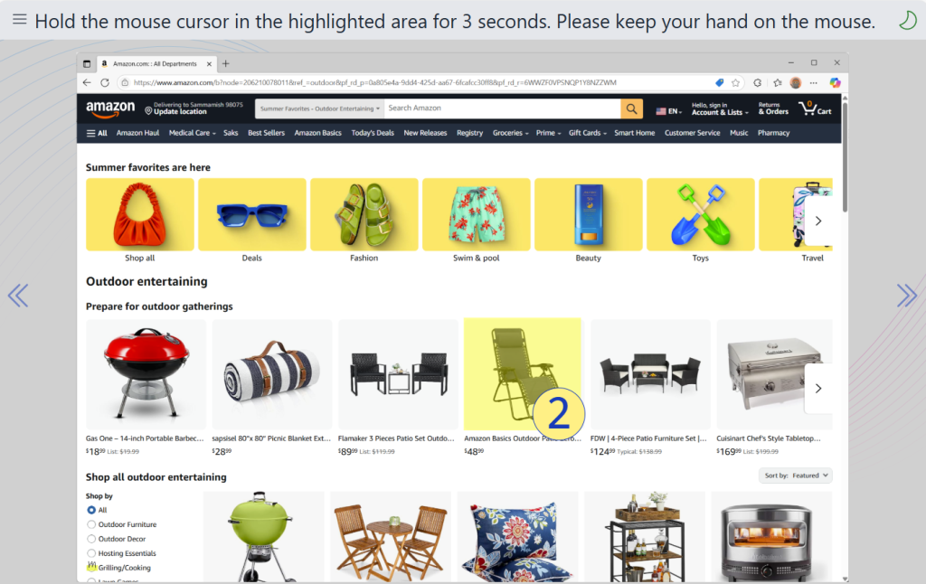Select the Hosting Essentials radio option
This screenshot has height=584, width=926.
pyautogui.click(x=91, y=553)
